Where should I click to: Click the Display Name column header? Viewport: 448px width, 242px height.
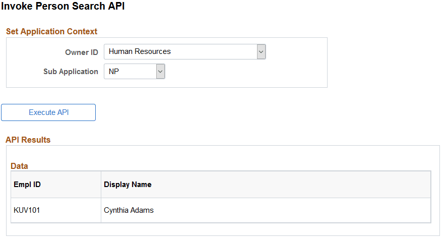coord(127,185)
